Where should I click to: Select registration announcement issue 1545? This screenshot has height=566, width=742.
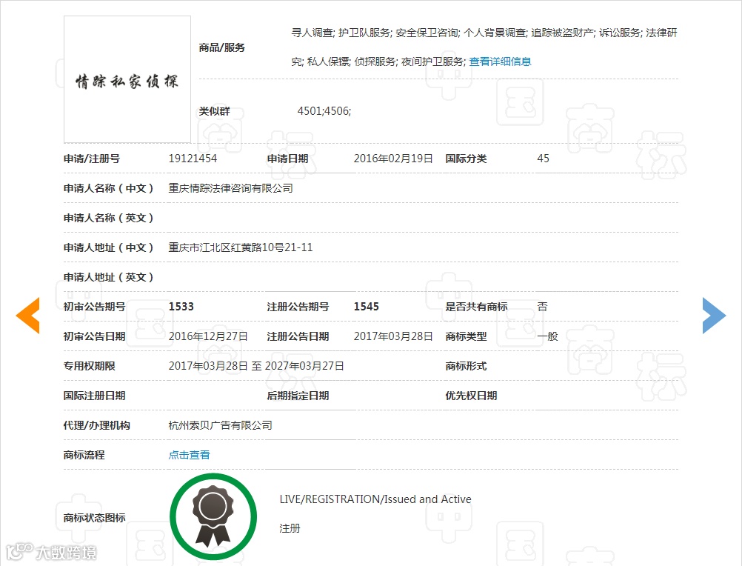click(367, 307)
